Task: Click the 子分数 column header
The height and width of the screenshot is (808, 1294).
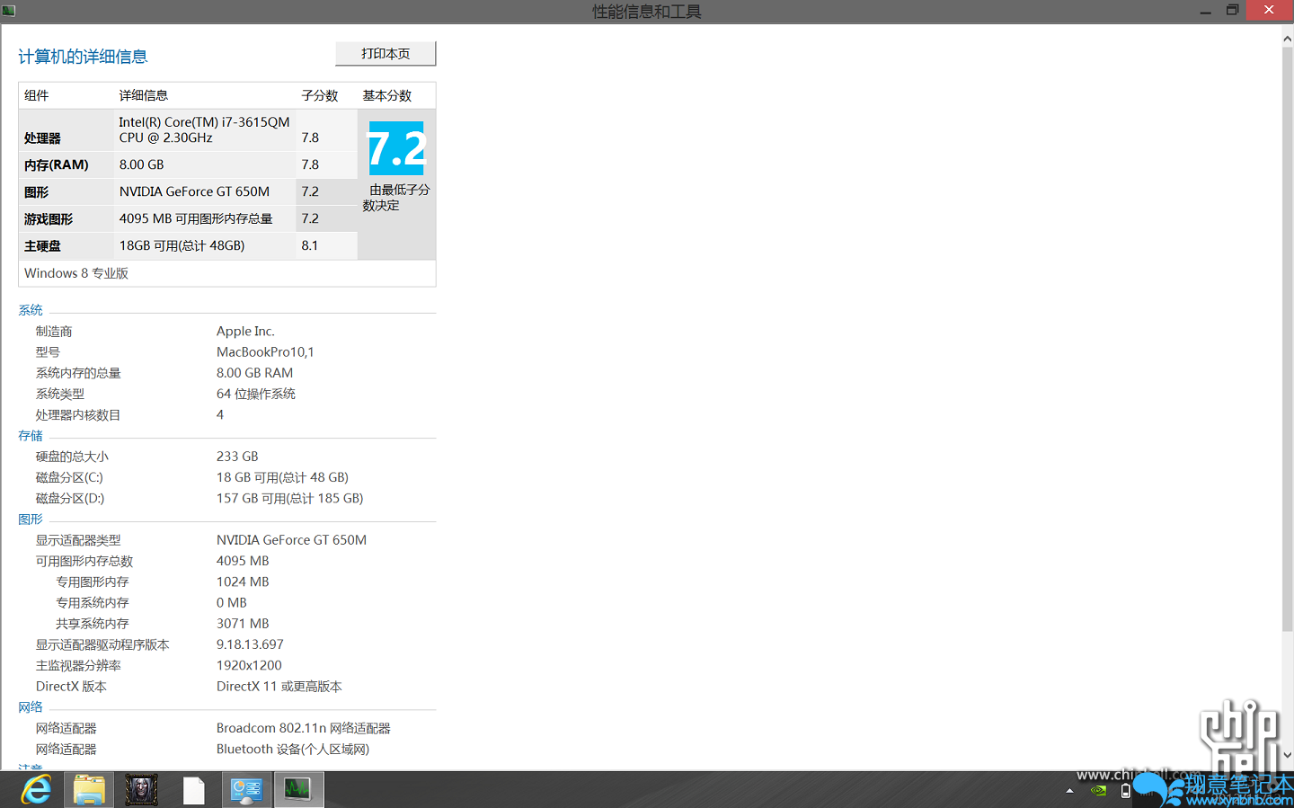Action: [320, 95]
